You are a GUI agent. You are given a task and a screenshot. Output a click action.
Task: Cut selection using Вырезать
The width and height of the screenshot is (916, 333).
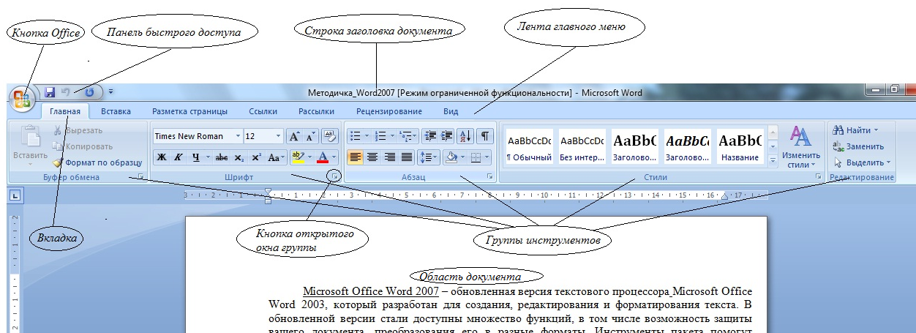(x=78, y=130)
